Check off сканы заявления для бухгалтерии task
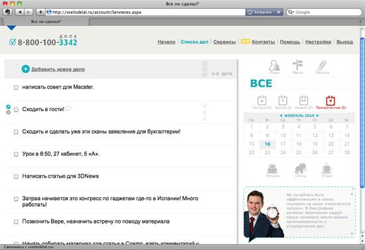This screenshot has width=365, height=250. (x=16, y=132)
